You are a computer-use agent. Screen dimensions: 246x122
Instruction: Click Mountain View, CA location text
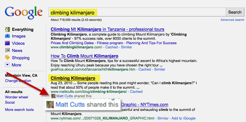click(21, 76)
